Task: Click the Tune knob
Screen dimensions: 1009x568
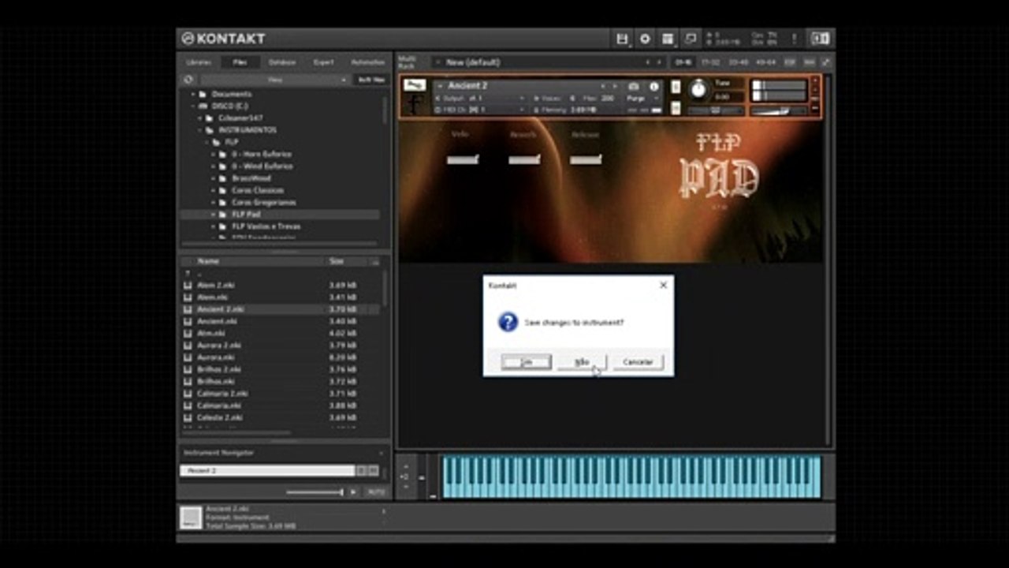Action: (x=698, y=89)
